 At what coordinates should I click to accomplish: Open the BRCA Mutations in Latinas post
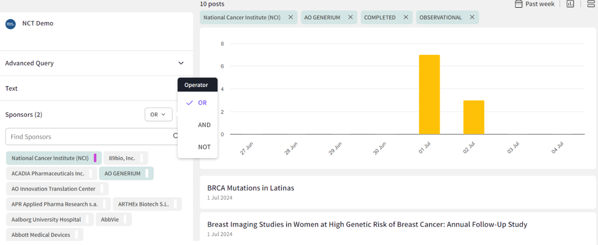coord(250,188)
